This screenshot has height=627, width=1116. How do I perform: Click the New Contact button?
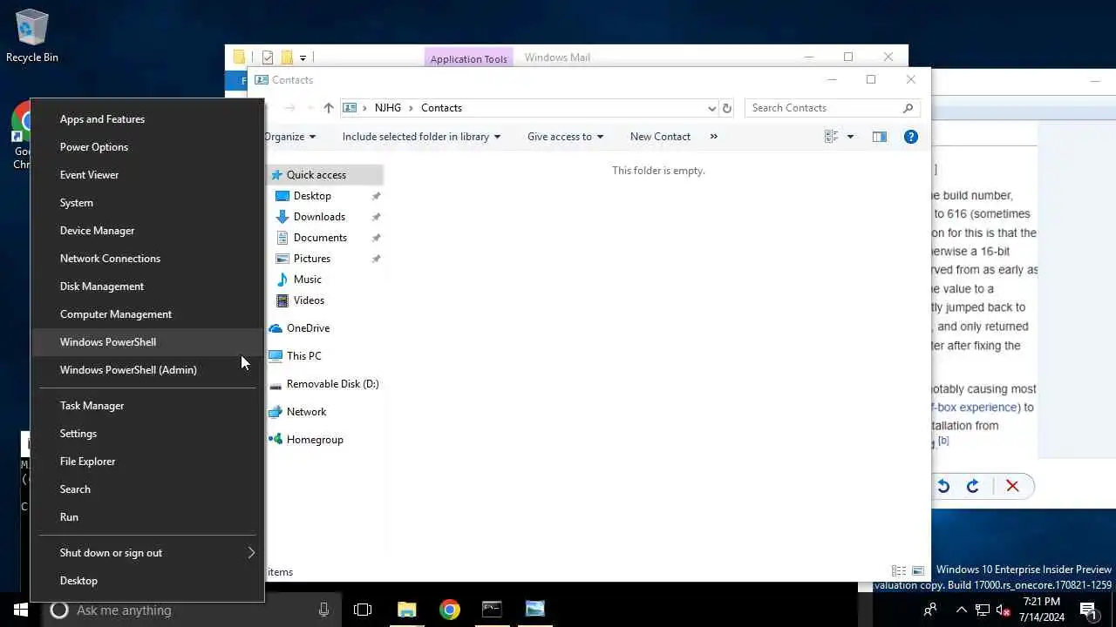(x=660, y=137)
